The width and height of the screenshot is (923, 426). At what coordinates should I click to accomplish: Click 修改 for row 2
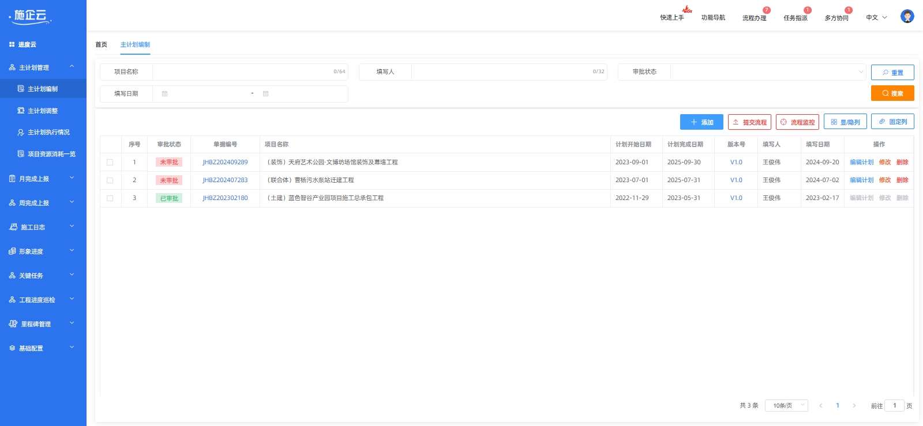tap(885, 180)
